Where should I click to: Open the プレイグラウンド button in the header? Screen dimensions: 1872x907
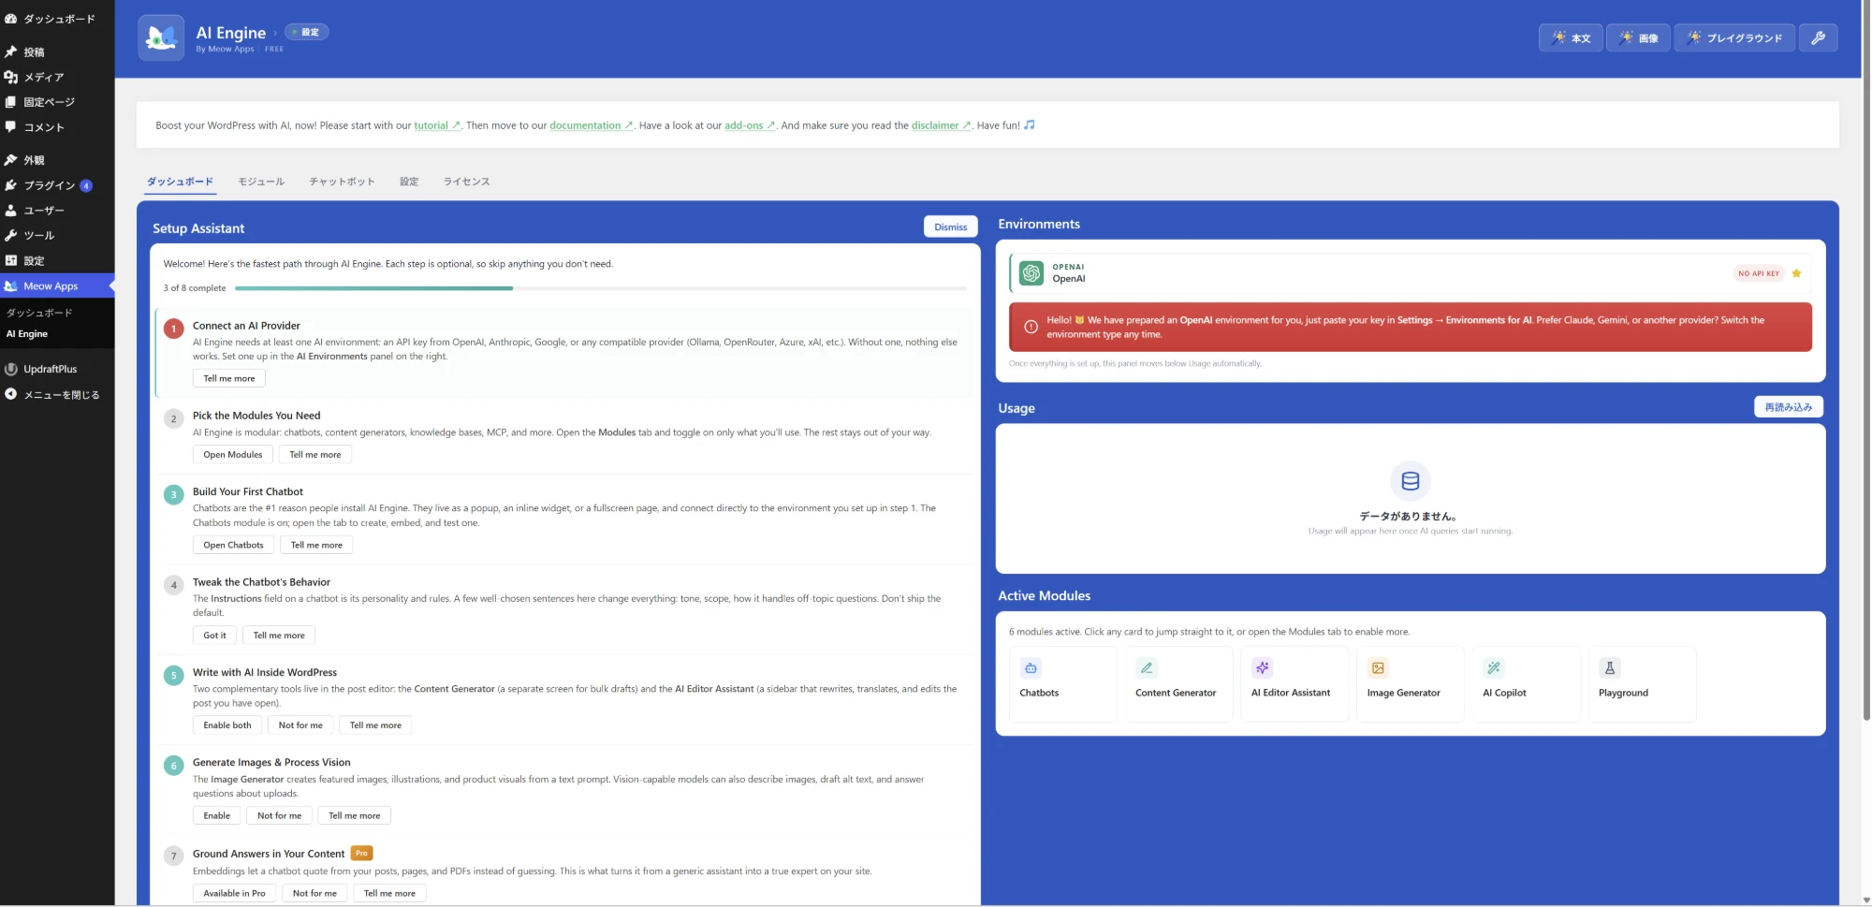[1734, 37]
